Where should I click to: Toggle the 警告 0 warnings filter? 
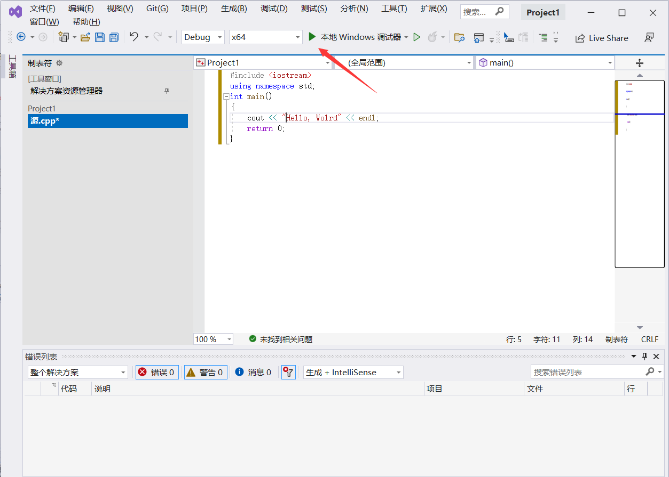tap(206, 372)
